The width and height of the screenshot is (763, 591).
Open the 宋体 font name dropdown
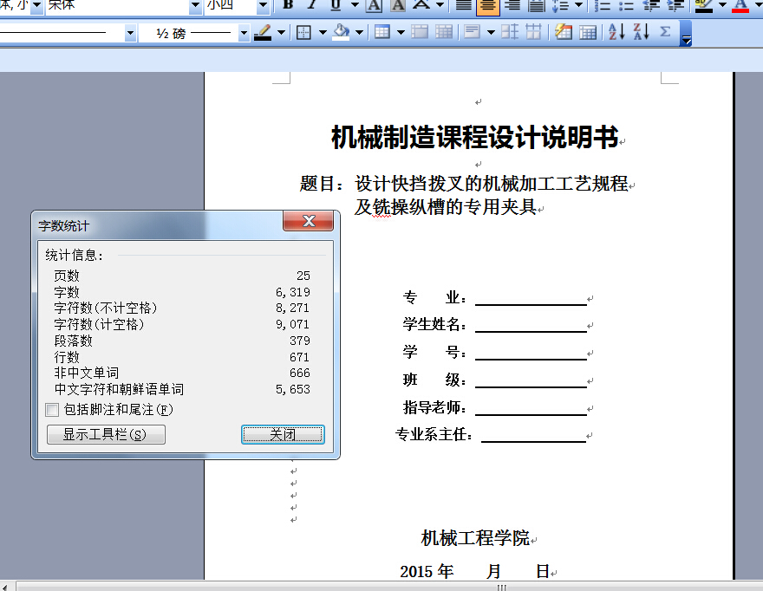click(x=195, y=5)
